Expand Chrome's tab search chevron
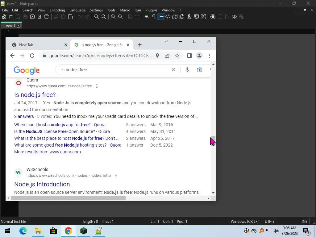Image resolution: width=316 pixels, height=237 pixels. coord(166,41)
